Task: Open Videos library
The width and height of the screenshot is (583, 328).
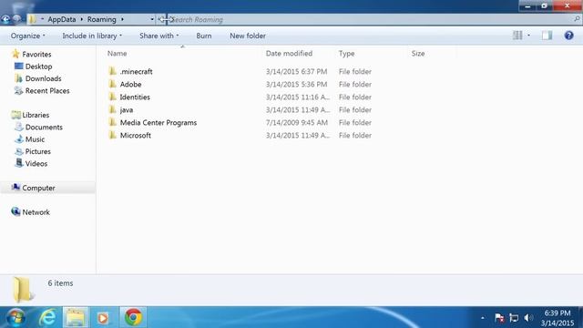Action: [x=36, y=164]
